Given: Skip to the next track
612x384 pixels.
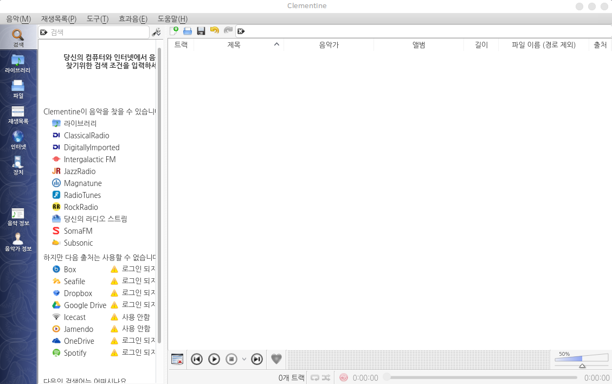Looking at the screenshot, I should pos(257,359).
